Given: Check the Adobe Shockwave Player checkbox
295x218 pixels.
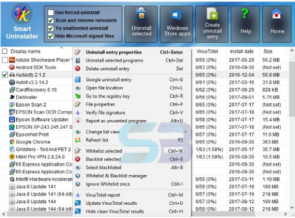Looking at the screenshot, I should pyautogui.click(x=5, y=60).
